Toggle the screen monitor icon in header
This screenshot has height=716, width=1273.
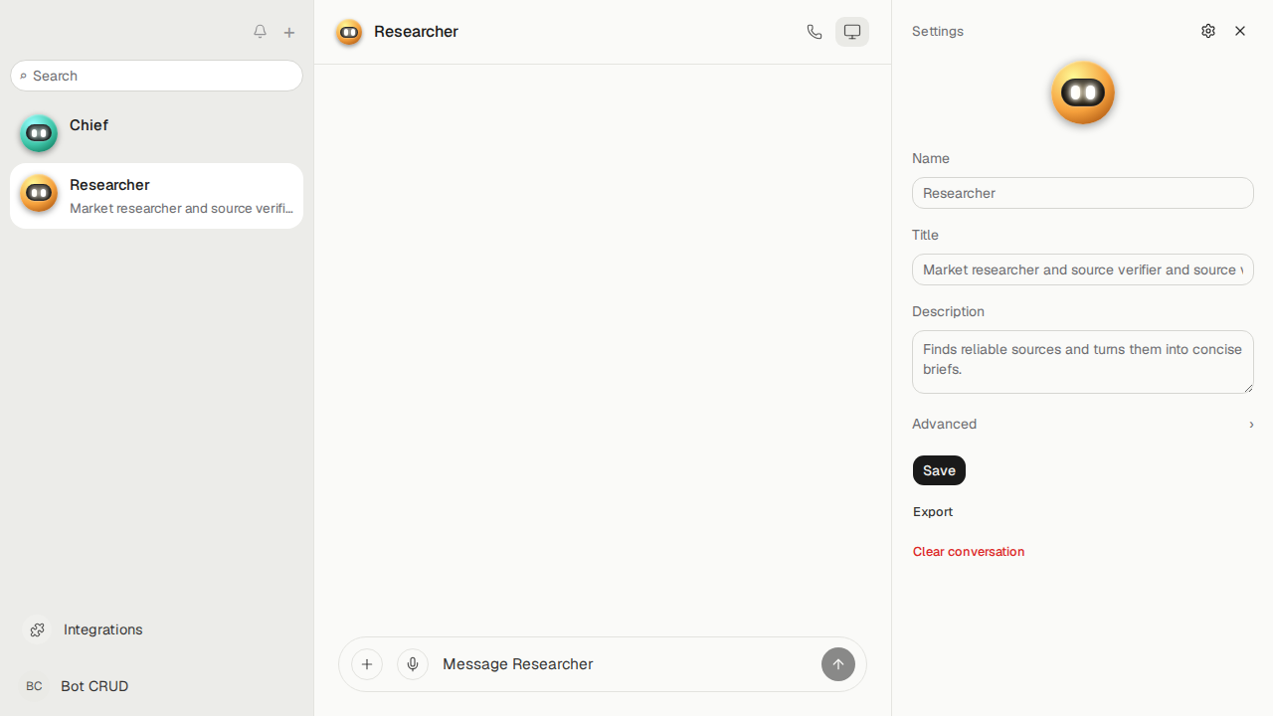click(x=852, y=32)
